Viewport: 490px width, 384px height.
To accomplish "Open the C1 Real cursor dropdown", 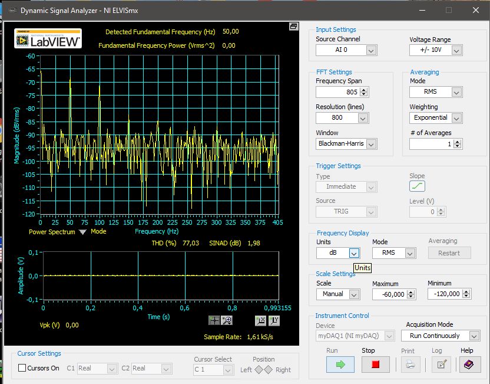I will coord(112,369).
